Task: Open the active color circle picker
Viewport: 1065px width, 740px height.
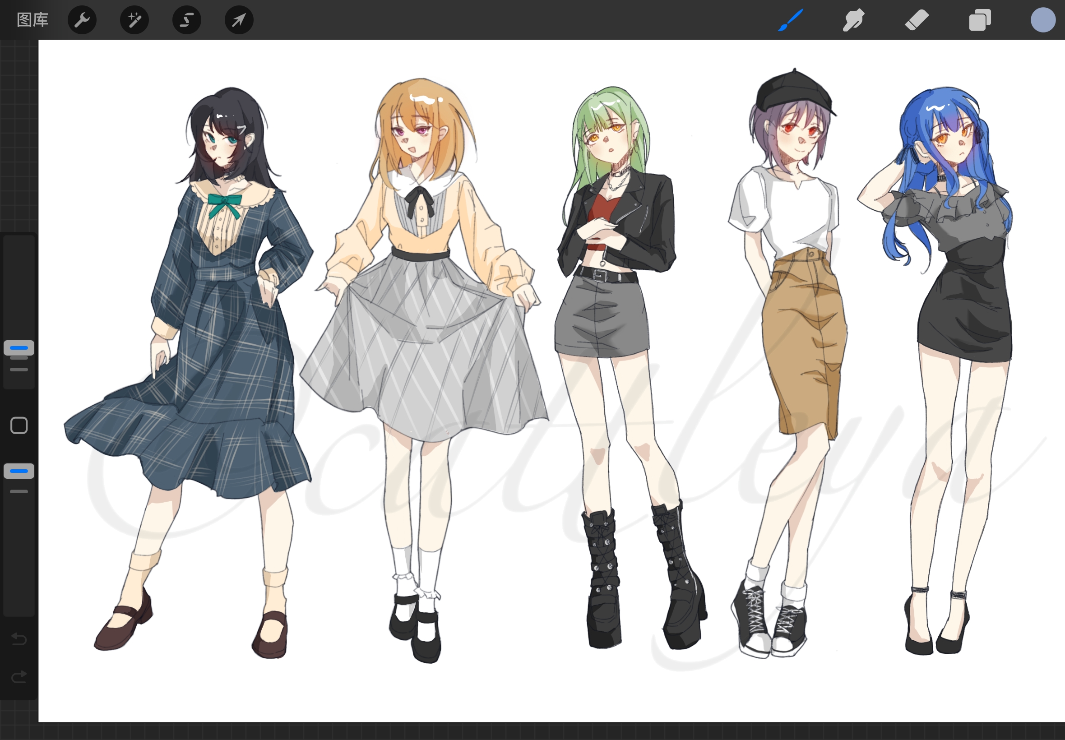Action: (x=1043, y=20)
